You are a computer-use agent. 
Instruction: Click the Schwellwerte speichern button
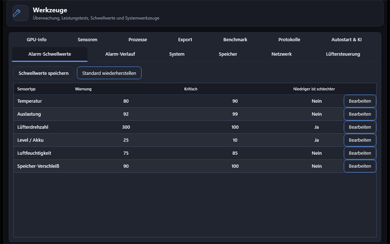coord(43,73)
